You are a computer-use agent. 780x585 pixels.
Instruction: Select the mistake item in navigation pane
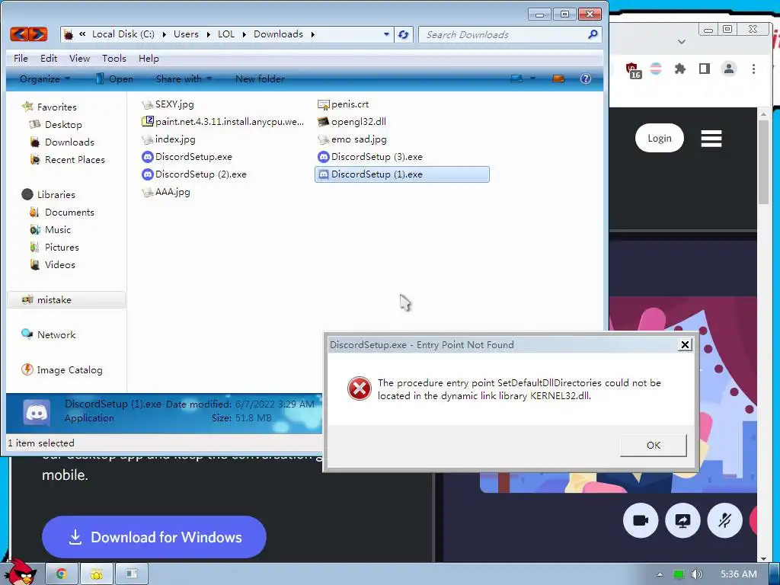point(67,300)
